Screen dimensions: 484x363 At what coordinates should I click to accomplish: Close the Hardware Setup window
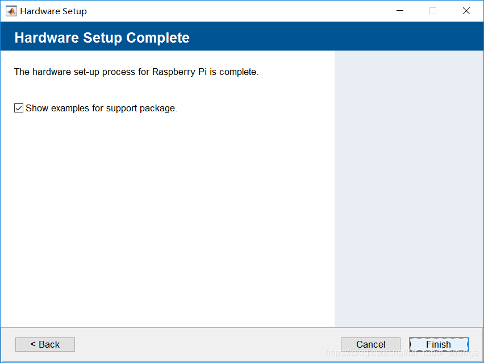click(x=466, y=11)
